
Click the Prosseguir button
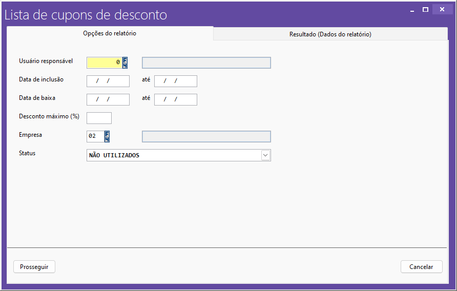(x=34, y=267)
